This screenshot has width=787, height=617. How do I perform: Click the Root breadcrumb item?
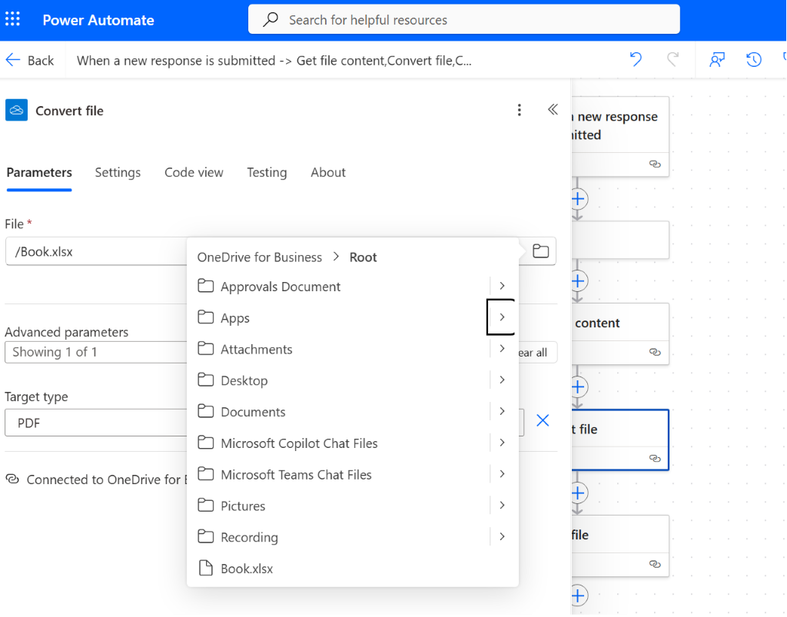(363, 257)
